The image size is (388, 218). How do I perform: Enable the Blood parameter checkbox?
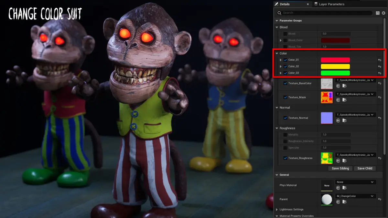point(285,34)
